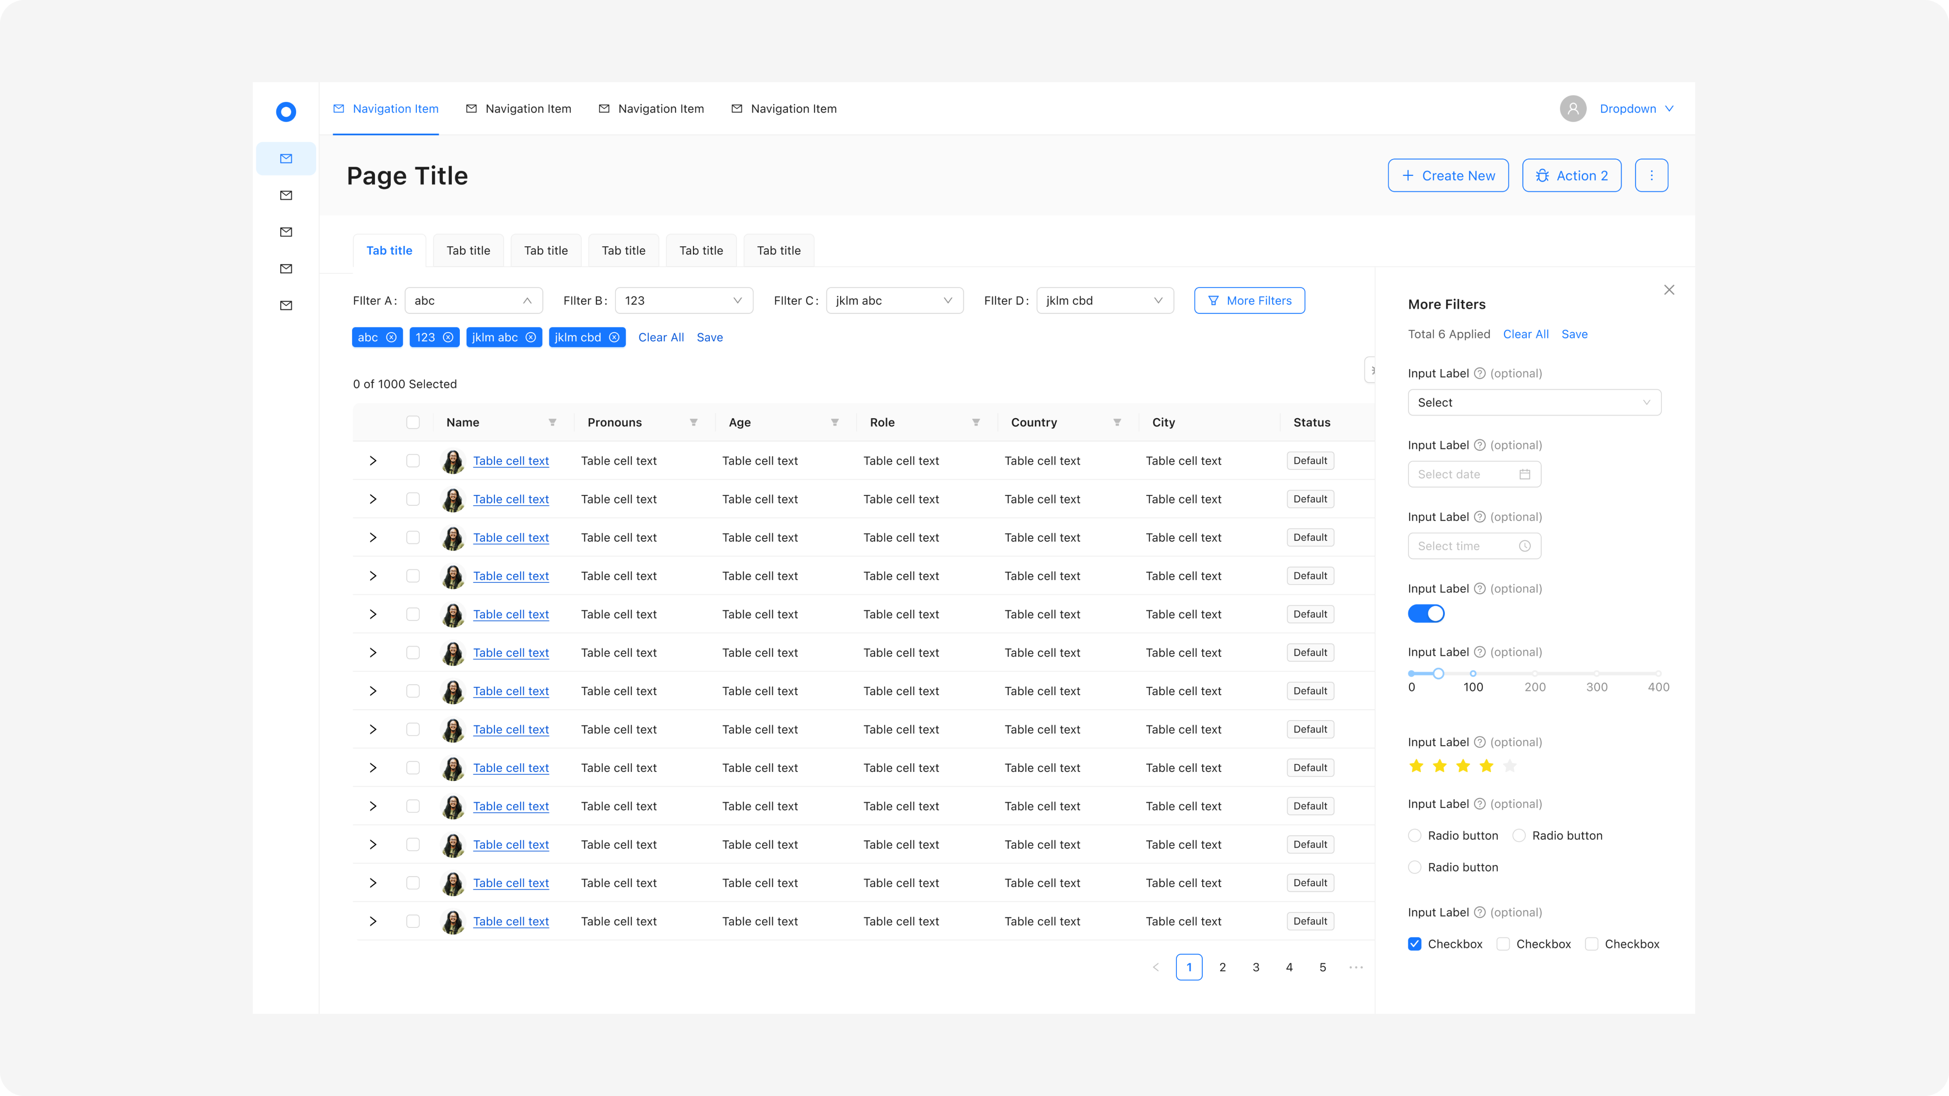Click the clock icon in Select time
This screenshot has height=1096, width=1949.
pos(1525,546)
